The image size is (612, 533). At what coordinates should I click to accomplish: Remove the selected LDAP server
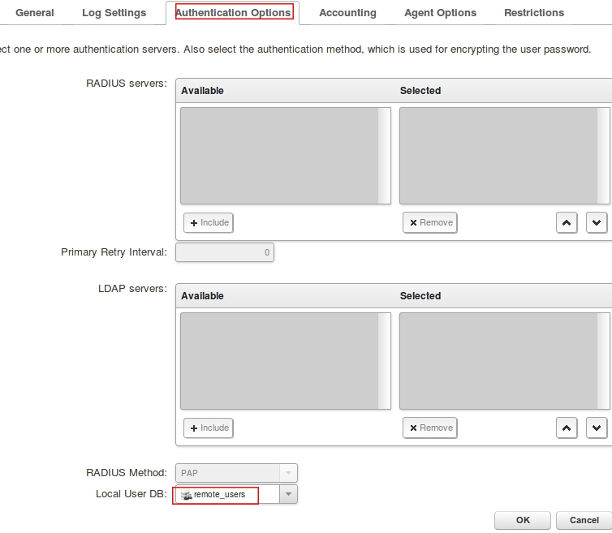point(430,428)
